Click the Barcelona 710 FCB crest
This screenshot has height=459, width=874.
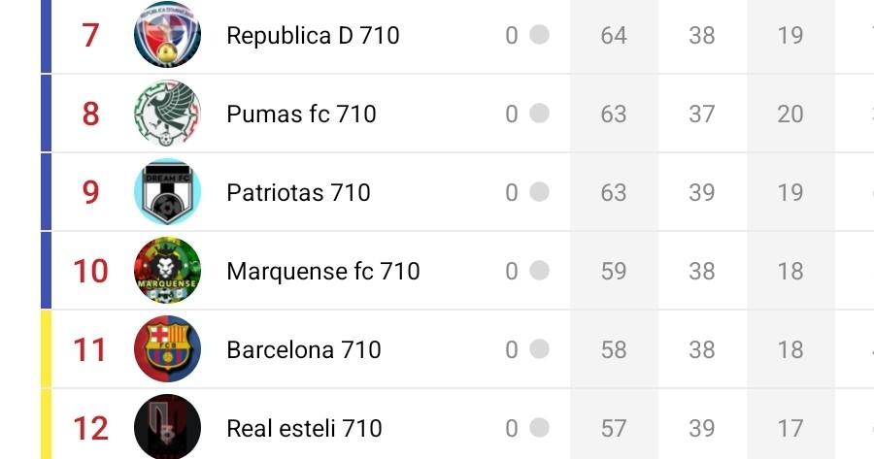click(167, 349)
